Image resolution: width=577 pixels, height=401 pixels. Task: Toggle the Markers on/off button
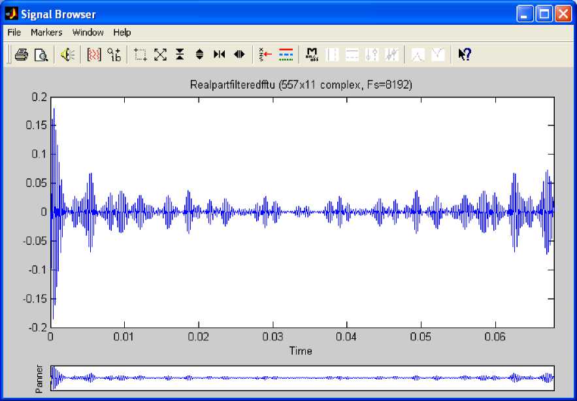click(x=312, y=55)
